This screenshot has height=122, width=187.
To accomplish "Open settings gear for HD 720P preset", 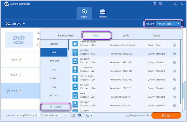I will coord(175,88).
